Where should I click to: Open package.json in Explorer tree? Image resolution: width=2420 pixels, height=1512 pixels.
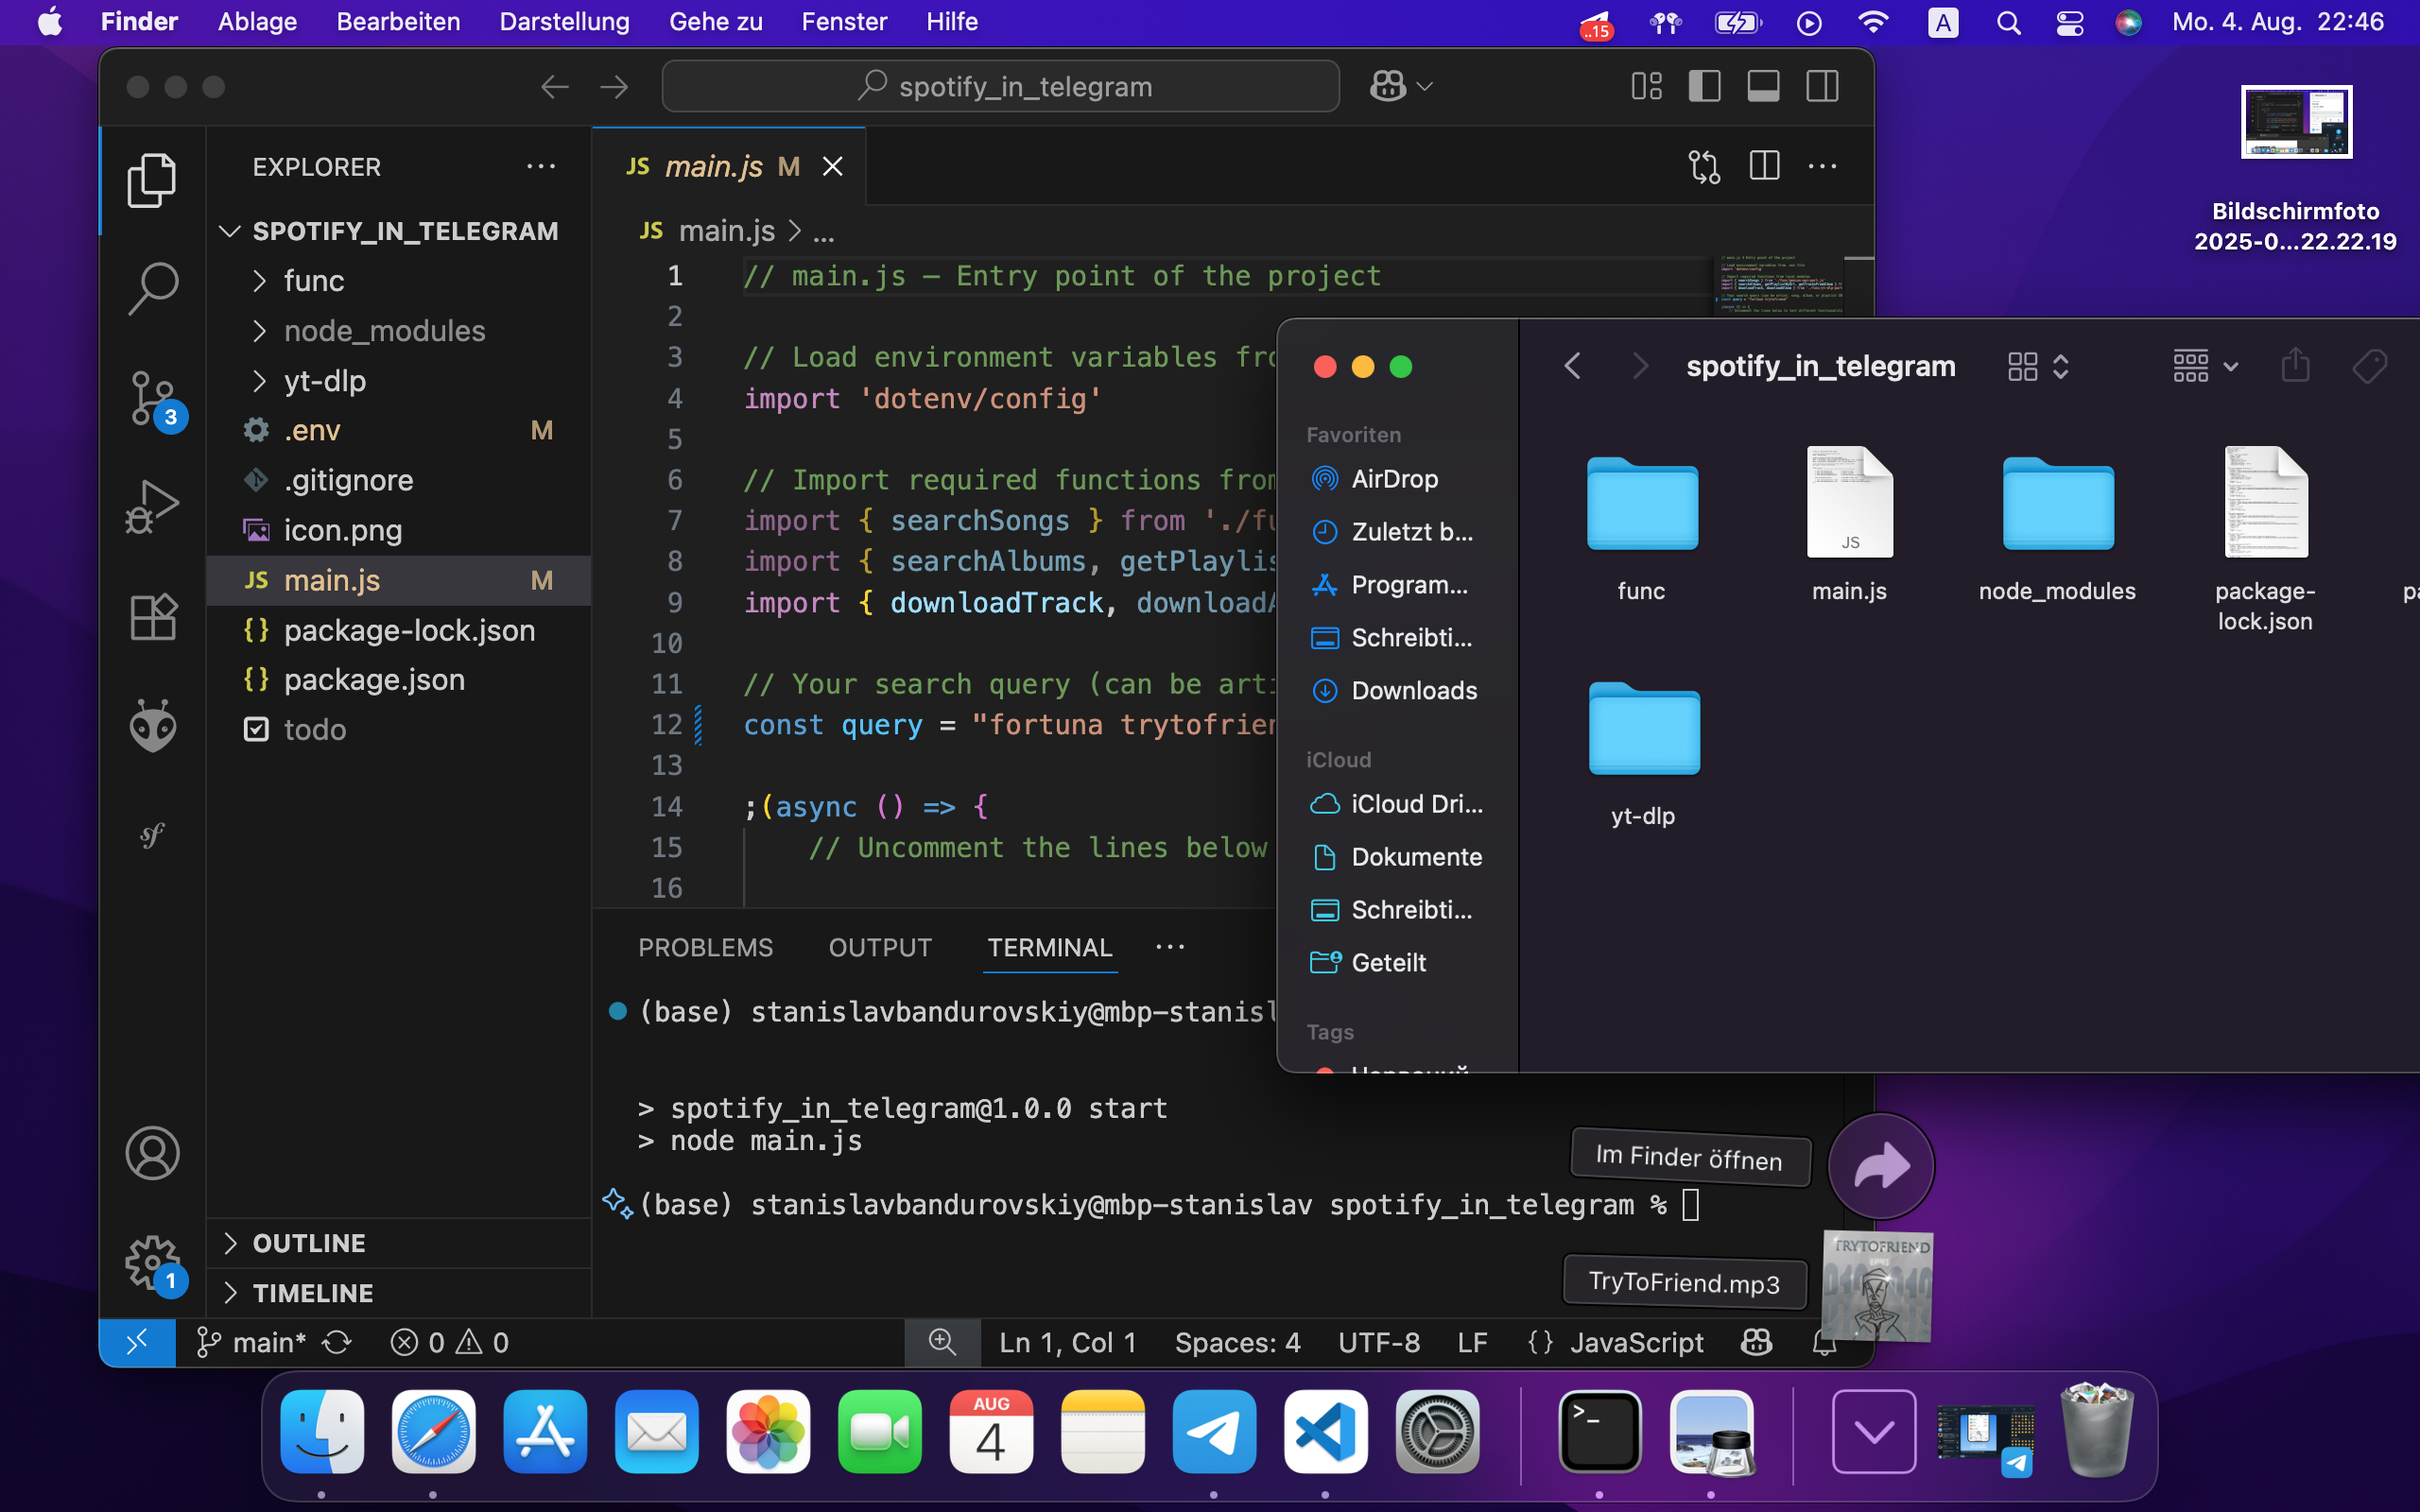398,680
